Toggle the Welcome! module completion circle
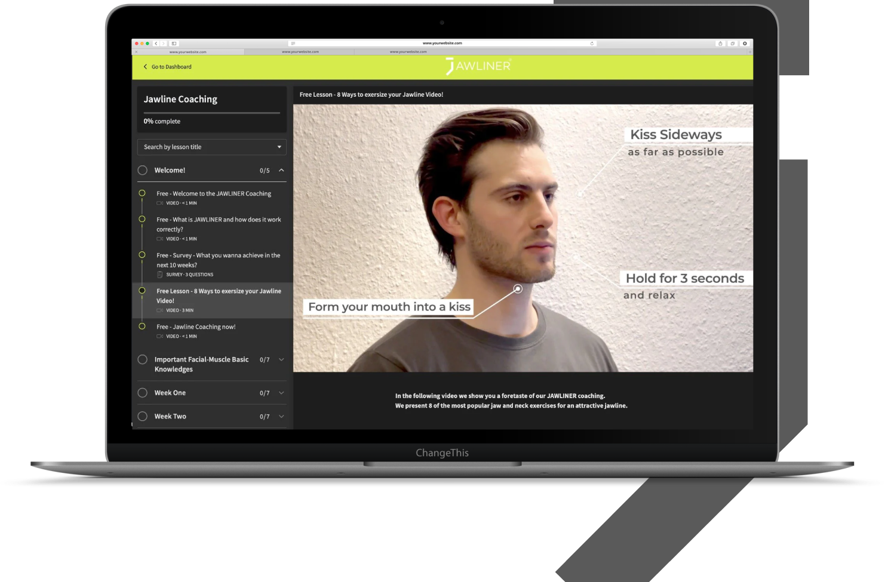This screenshot has height=582, width=885. [x=142, y=170]
